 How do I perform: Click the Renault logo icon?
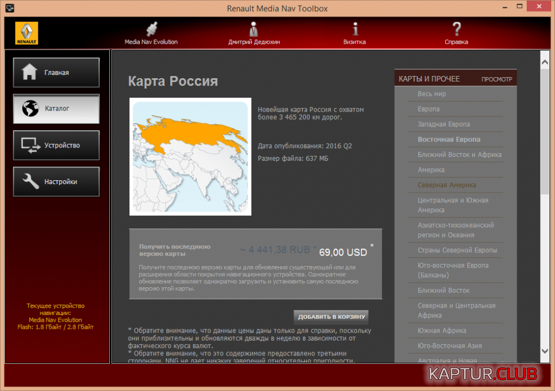(x=27, y=33)
